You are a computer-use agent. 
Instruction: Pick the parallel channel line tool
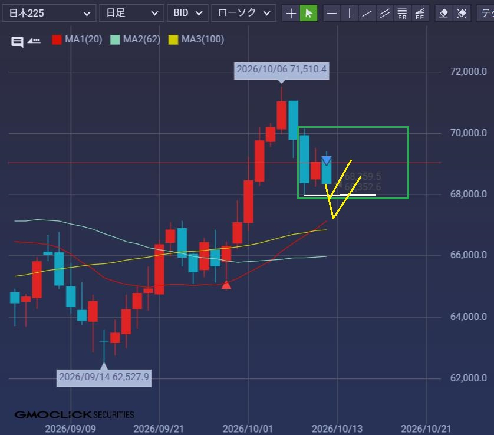[385, 13]
